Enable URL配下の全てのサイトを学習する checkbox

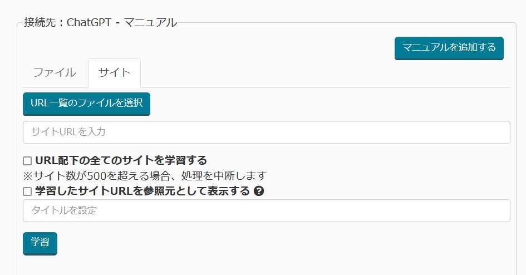pos(27,161)
